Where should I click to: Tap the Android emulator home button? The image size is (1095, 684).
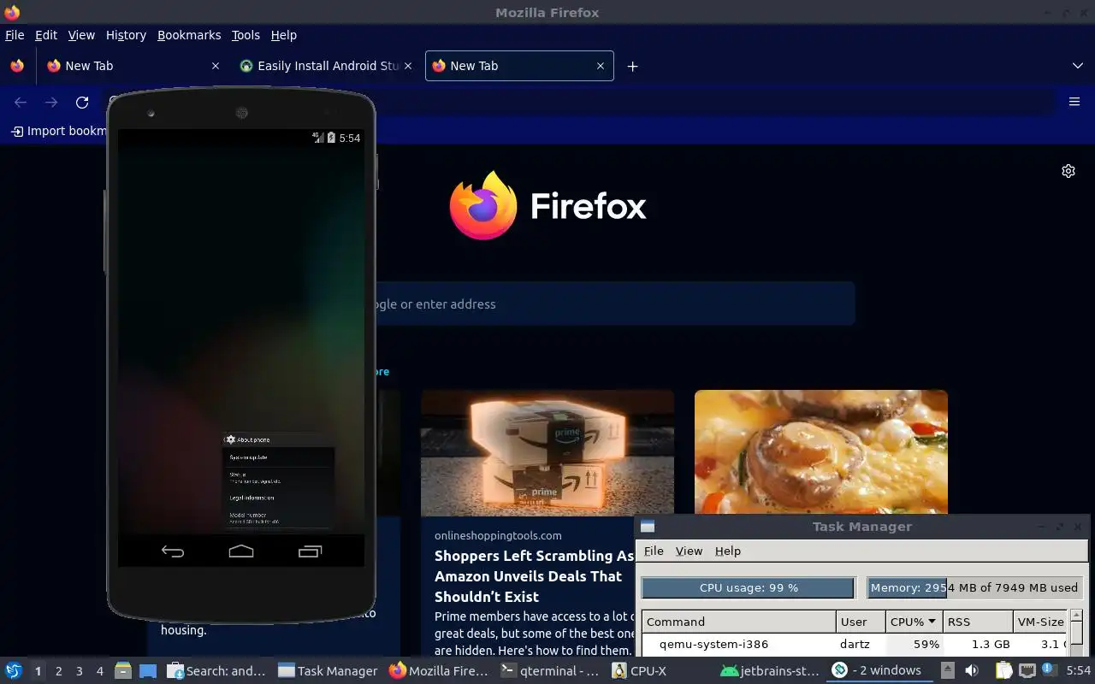[241, 551]
